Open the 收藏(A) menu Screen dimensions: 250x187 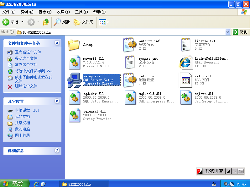coord(63,12)
